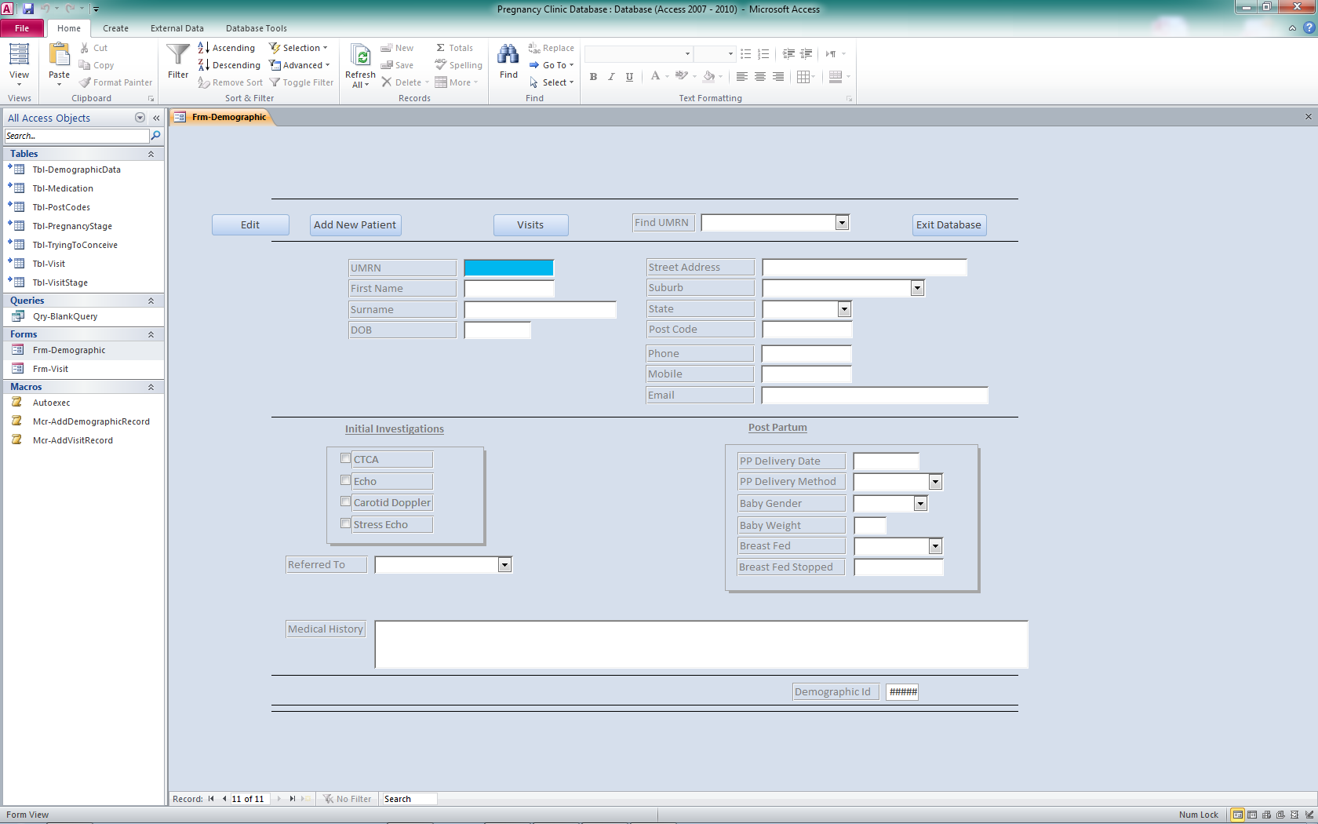Click the Format Painter tool
The height and width of the screenshot is (824, 1318).
(115, 82)
